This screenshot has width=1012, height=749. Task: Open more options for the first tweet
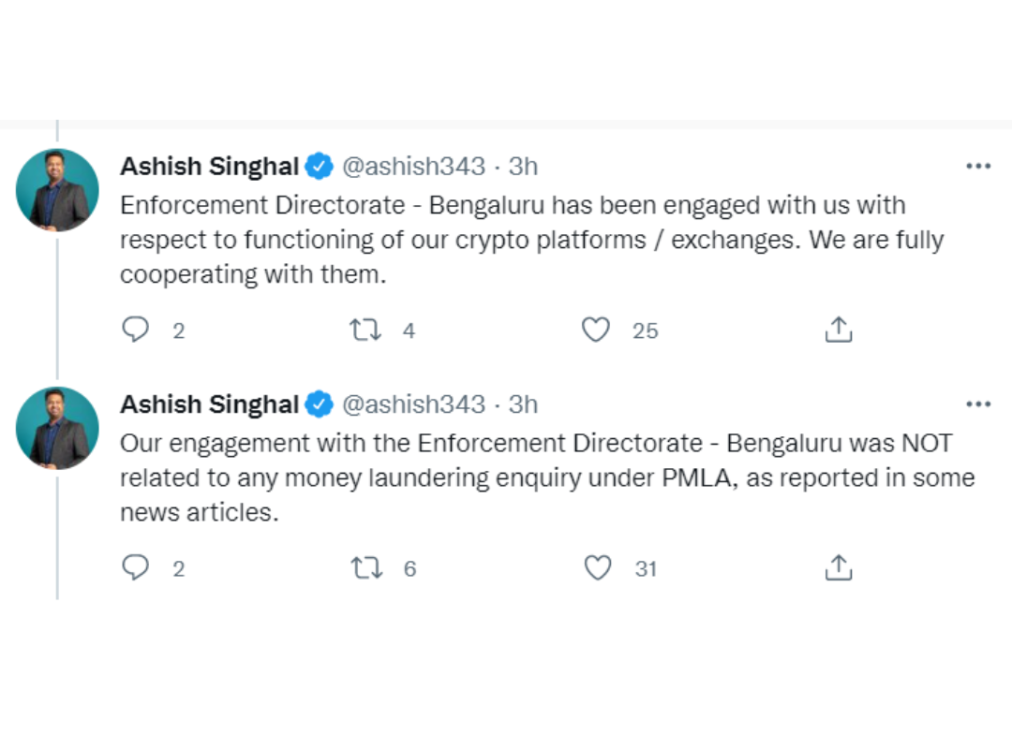click(977, 167)
